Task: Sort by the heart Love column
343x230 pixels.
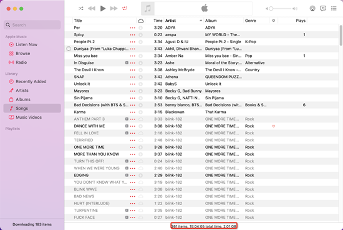Action: click(273, 21)
